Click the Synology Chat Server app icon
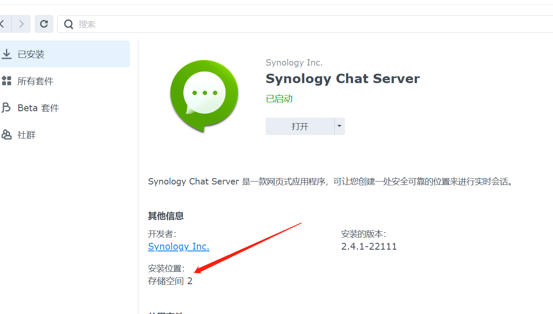This screenshot has width=553, height=314. (x=204, y=96)
